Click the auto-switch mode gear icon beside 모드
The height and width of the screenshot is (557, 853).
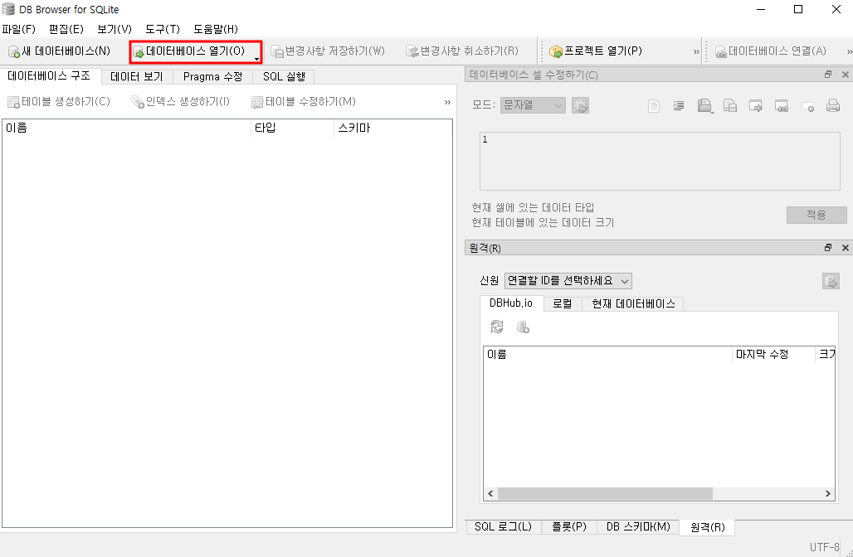click(x=581, y=105)
